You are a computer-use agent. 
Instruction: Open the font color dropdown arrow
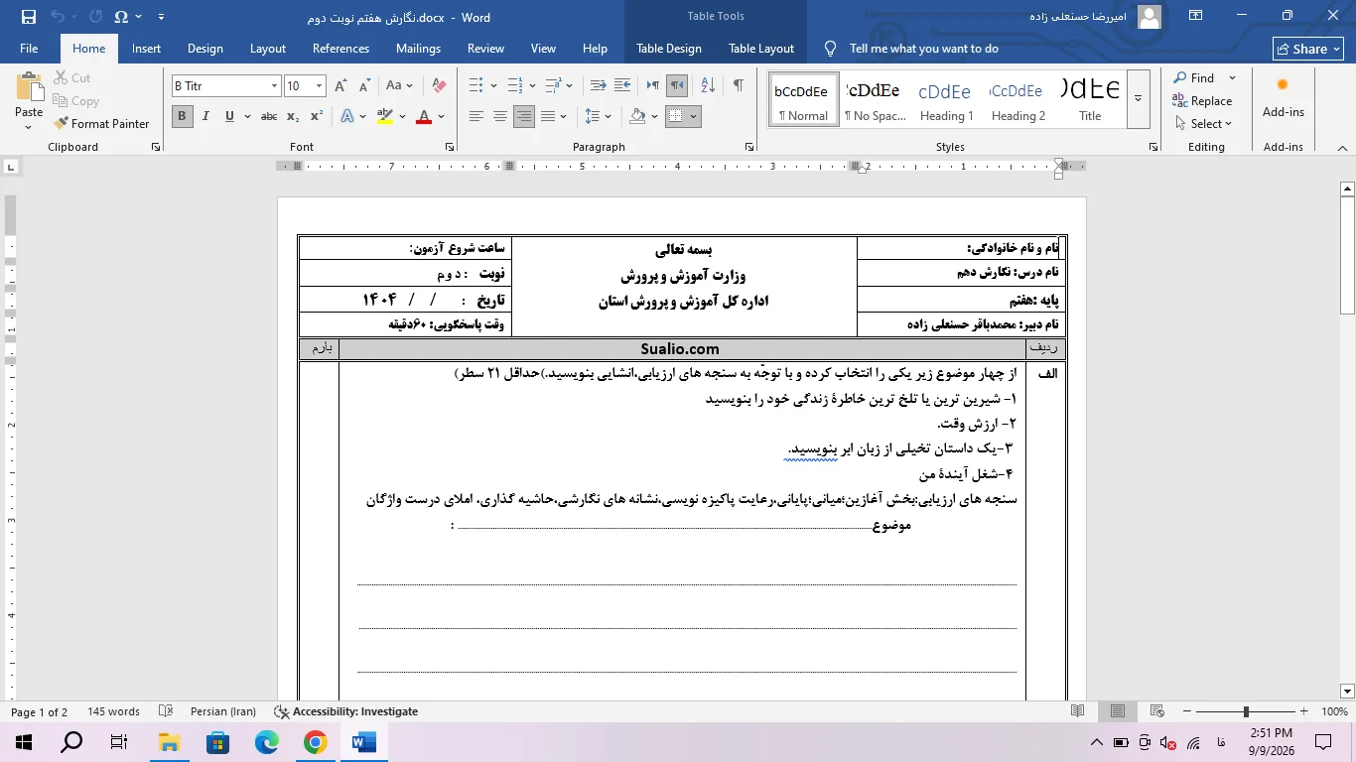pyautogui.click(x=442, y=116)
